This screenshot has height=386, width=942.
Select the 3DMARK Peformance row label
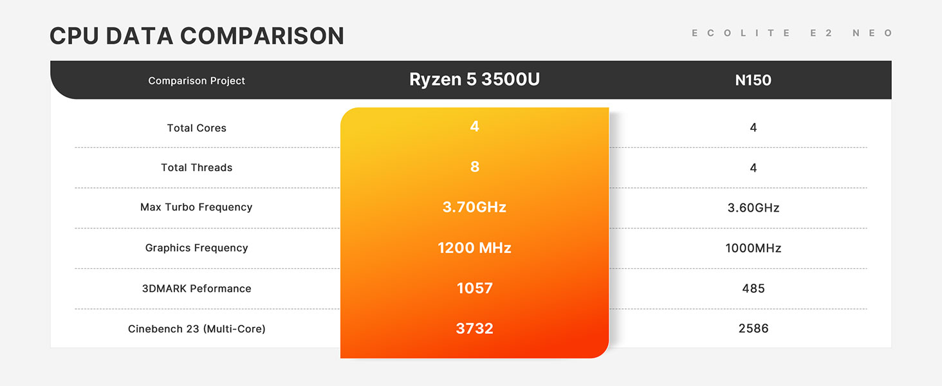tap(197, 288)
